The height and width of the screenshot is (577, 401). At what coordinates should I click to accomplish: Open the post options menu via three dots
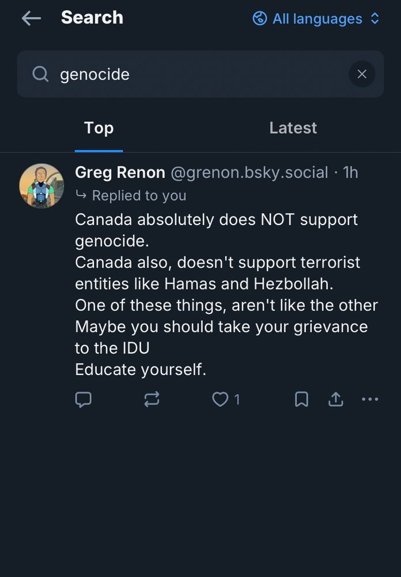(x=370, y=399)
